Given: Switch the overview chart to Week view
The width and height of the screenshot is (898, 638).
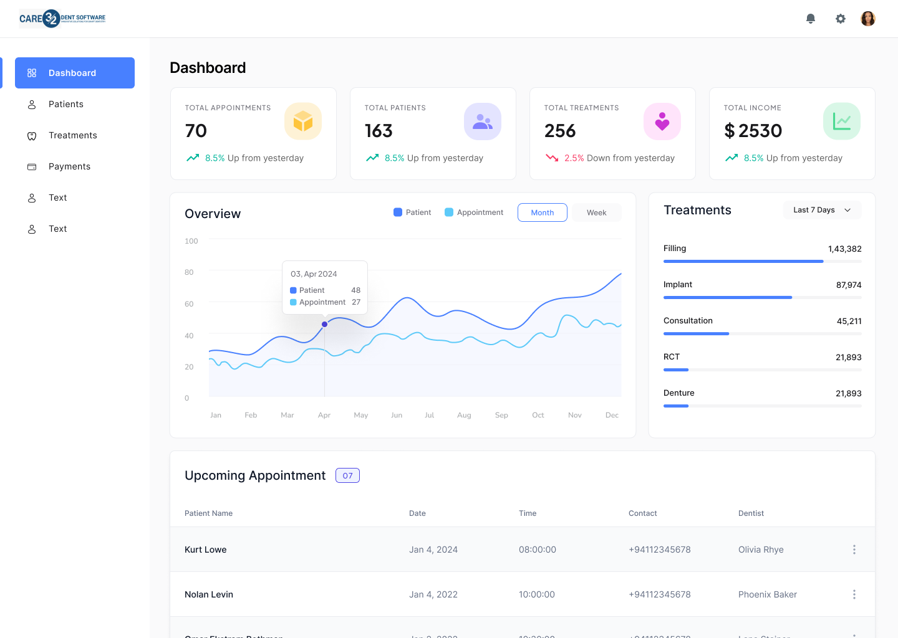Looking at the screenshot, I should 596,212.
